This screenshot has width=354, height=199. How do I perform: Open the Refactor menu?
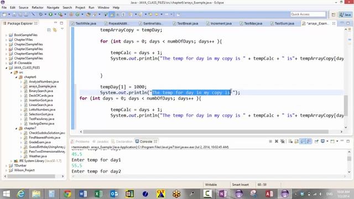click(x=38, y=7)
